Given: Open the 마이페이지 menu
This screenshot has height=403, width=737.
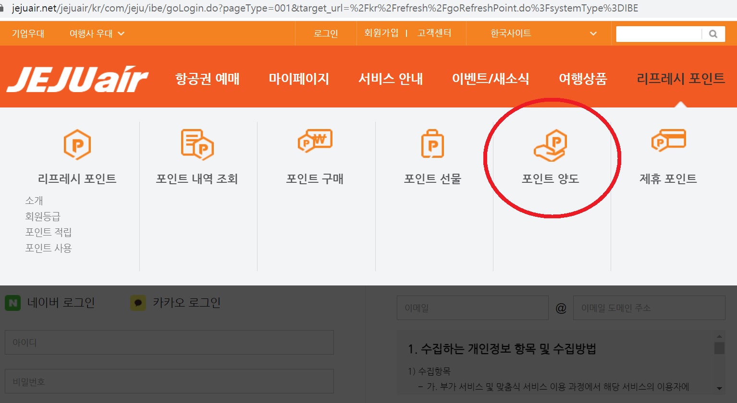Looking at the screenshot, I should [x=299, y=79].
